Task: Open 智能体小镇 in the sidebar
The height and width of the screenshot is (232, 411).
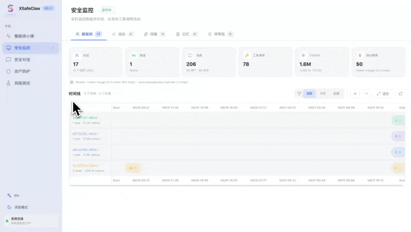Action: pos(24,36)
